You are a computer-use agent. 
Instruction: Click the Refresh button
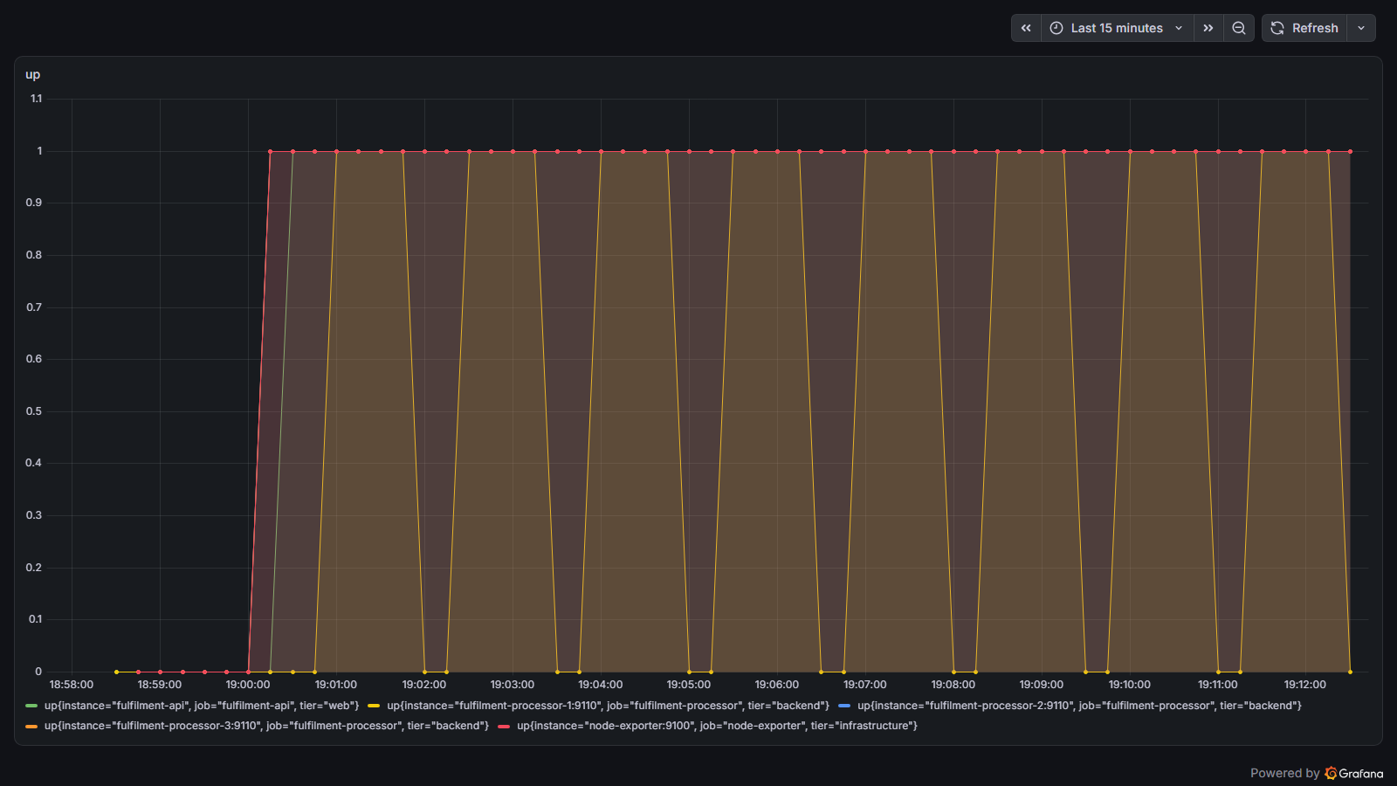pyautogui.click(x=1304, y=28)
